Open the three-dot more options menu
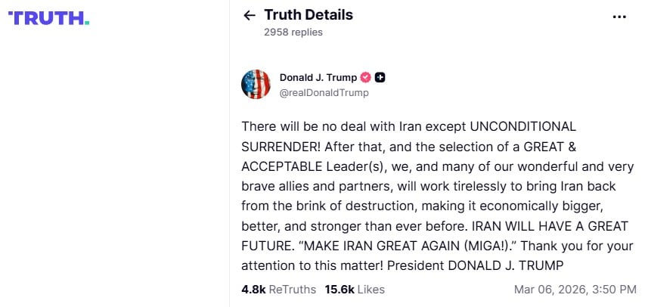The width and height of the screenshot is (645, 307). (x=619, y=16)
